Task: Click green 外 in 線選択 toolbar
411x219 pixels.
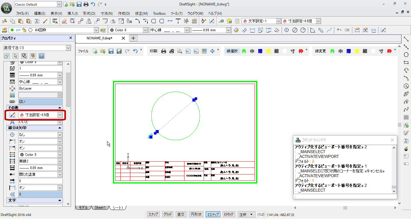Action: tap(244, 51)
